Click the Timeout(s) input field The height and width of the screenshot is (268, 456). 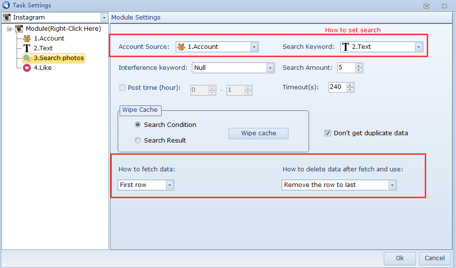coord(336,87)
